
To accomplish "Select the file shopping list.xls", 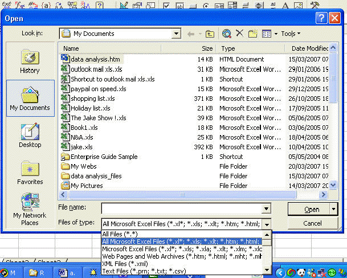I will tap(93, 99).
